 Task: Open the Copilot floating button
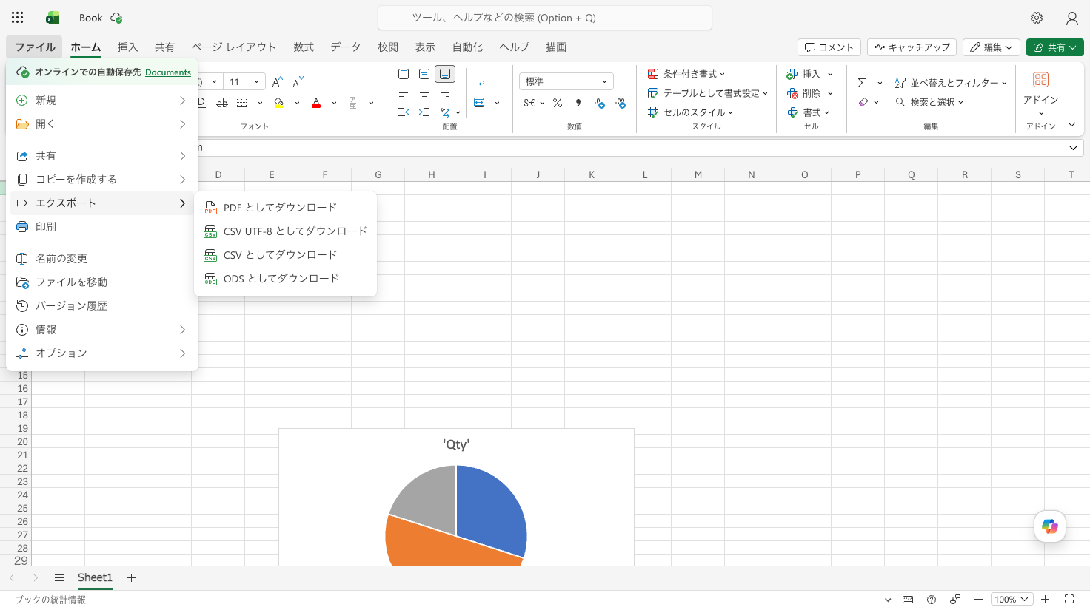click(x=1050, y=526)
